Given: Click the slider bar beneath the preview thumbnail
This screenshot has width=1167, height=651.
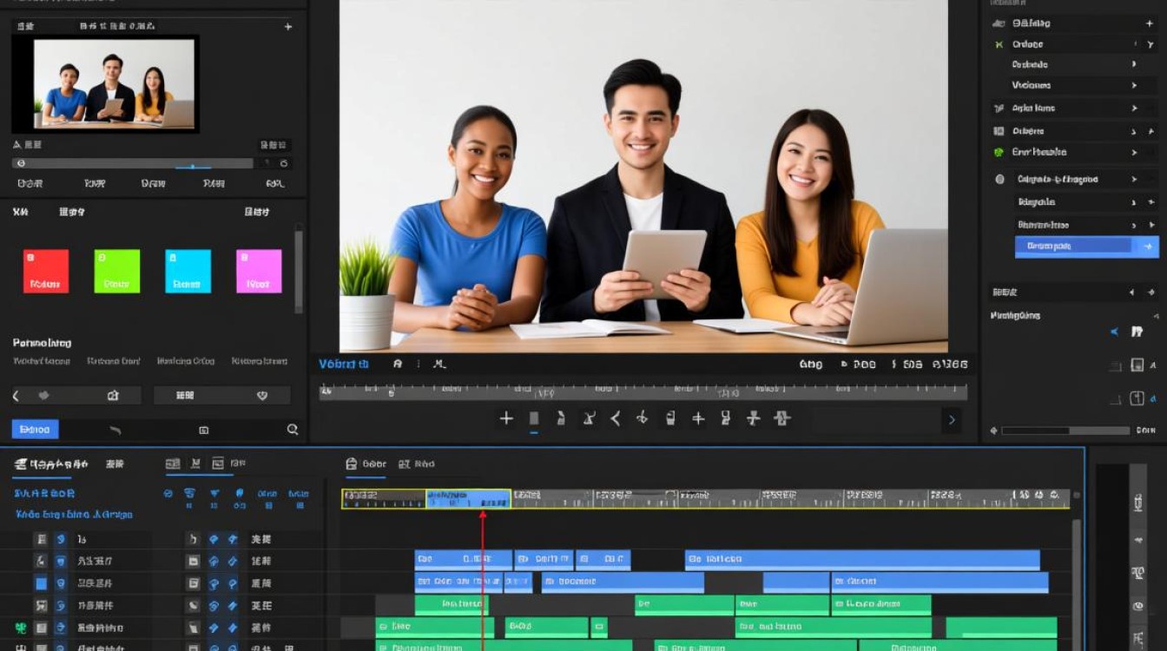Looking at the screenshot, I should (133, 163).
